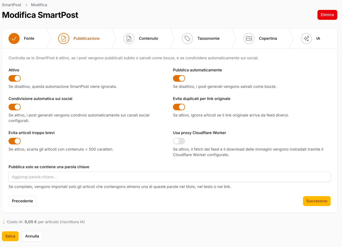Screen dimensions: 342x247
Task: Click the lightbulb icon beside Costo IA
Action: pos(4,222)
